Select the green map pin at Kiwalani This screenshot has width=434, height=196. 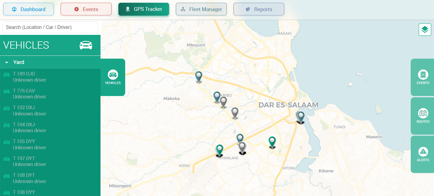(219, 149)
